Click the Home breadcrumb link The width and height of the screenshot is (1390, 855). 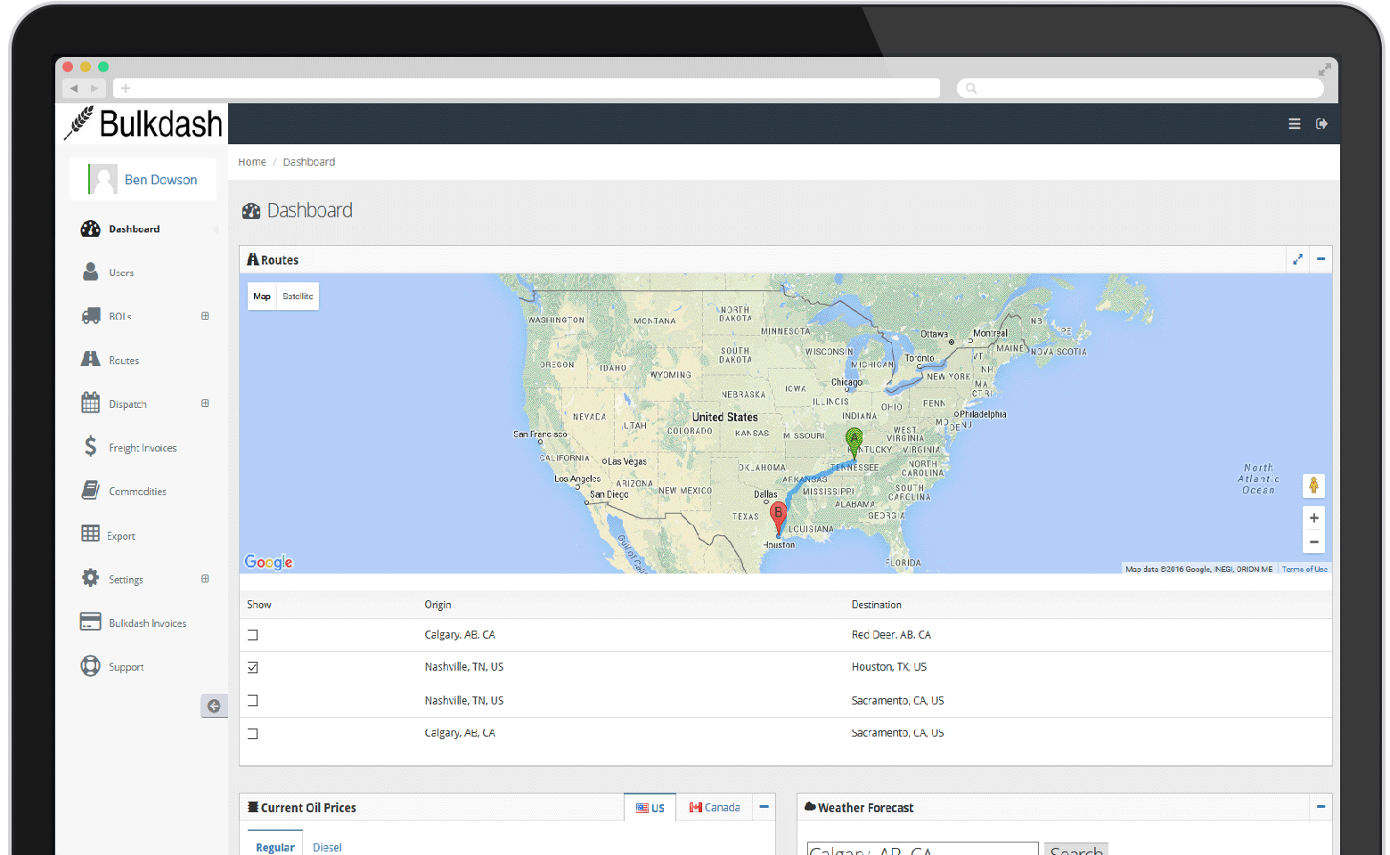252,162
